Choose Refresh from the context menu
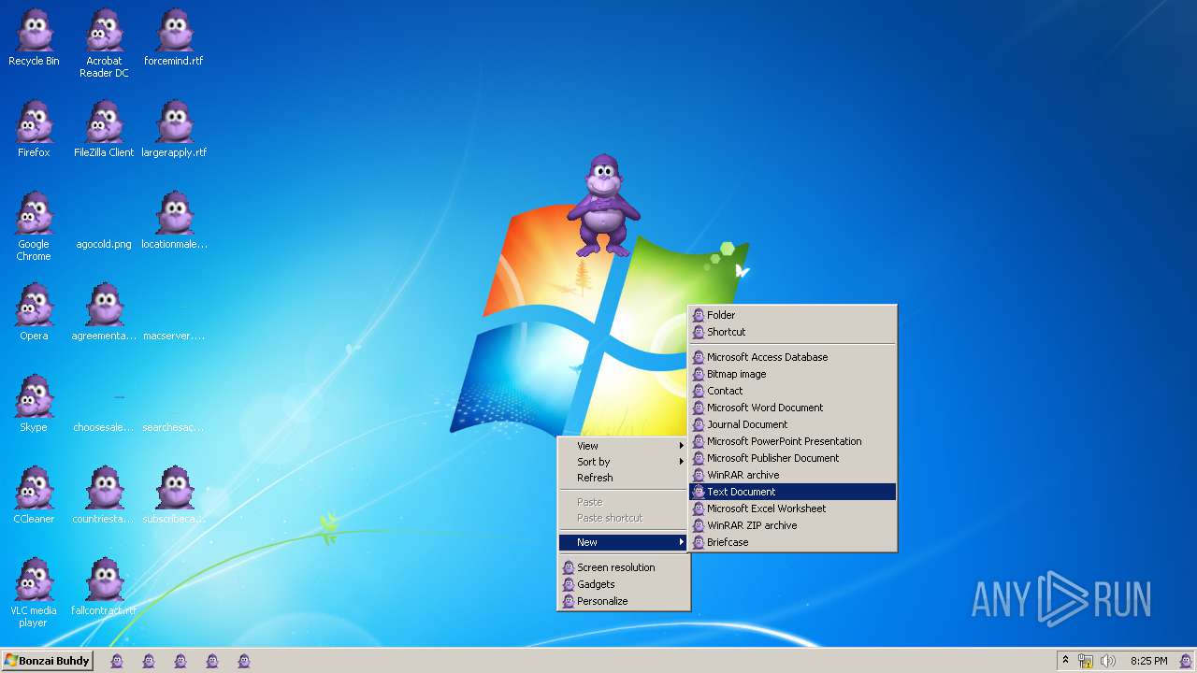Image resolution: width=1197 pixels, height=673 pixels. click(624, 478)
